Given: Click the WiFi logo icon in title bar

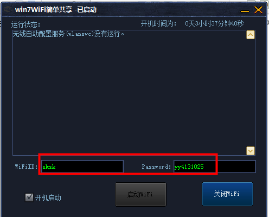Looking at the screenshot, I should tap(8, 9).
